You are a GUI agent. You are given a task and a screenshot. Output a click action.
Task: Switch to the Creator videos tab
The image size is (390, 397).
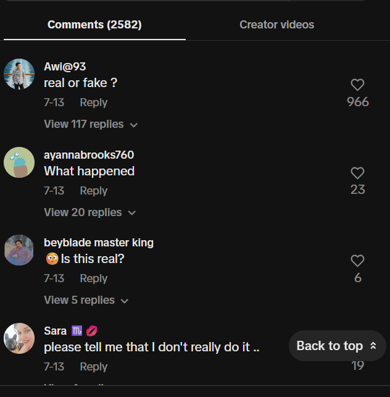[276, 25]
